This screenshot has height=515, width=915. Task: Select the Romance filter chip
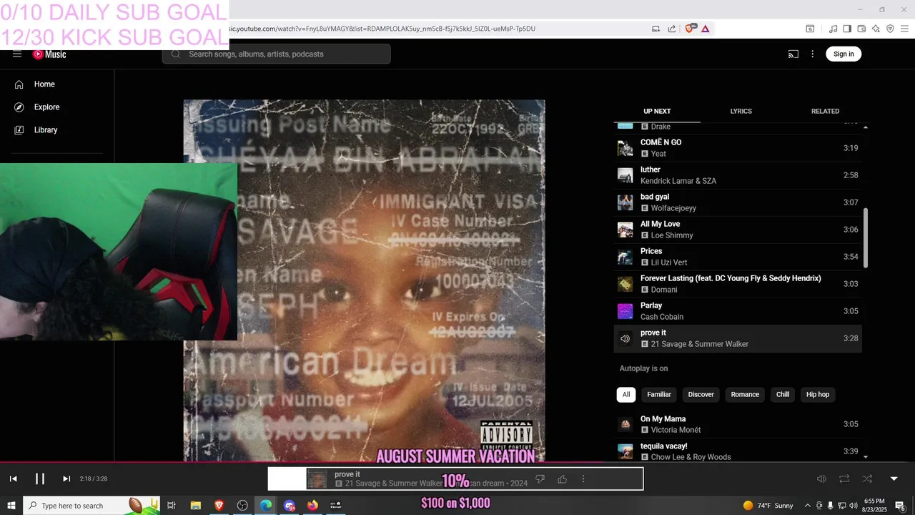[745, 395]
